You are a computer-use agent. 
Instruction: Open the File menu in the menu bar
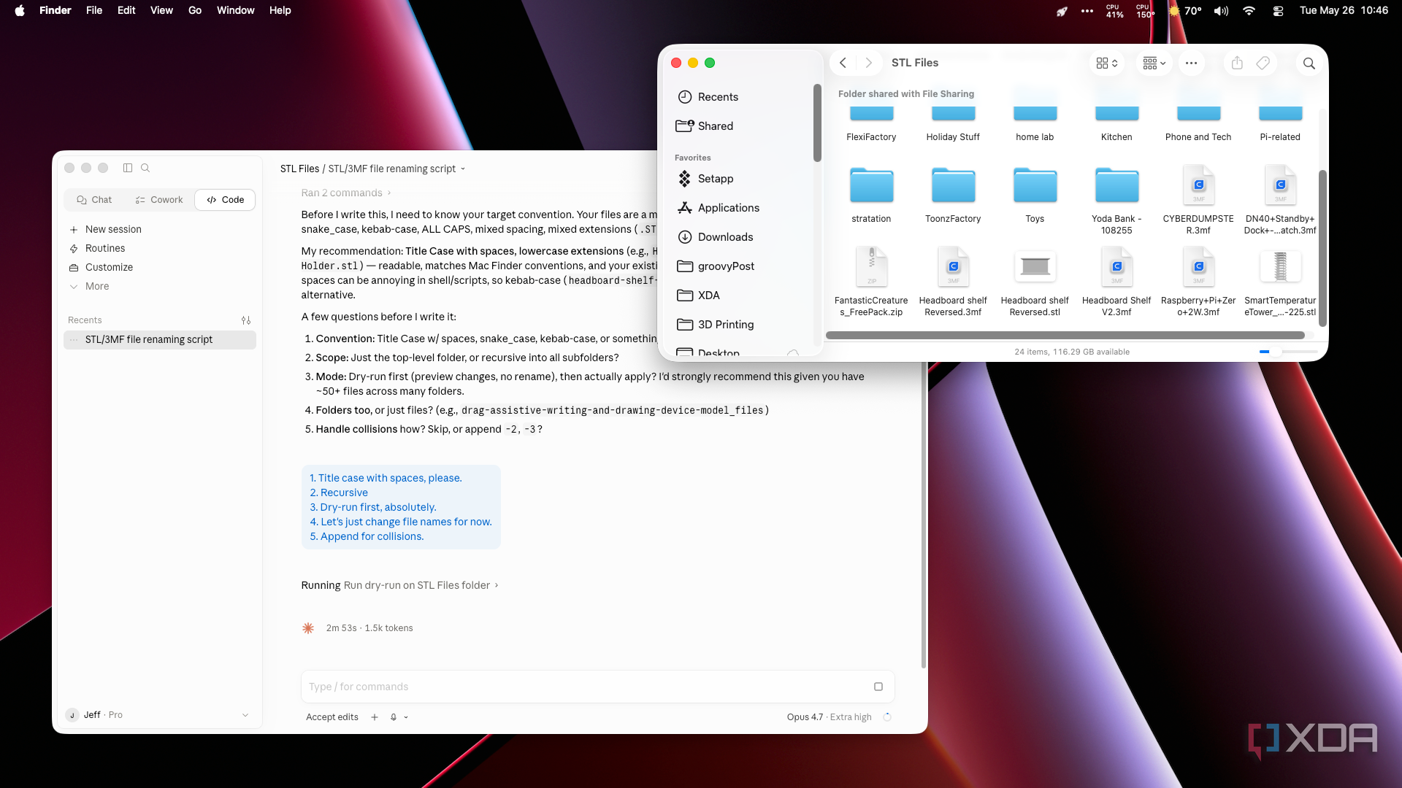tap(94, 10)
